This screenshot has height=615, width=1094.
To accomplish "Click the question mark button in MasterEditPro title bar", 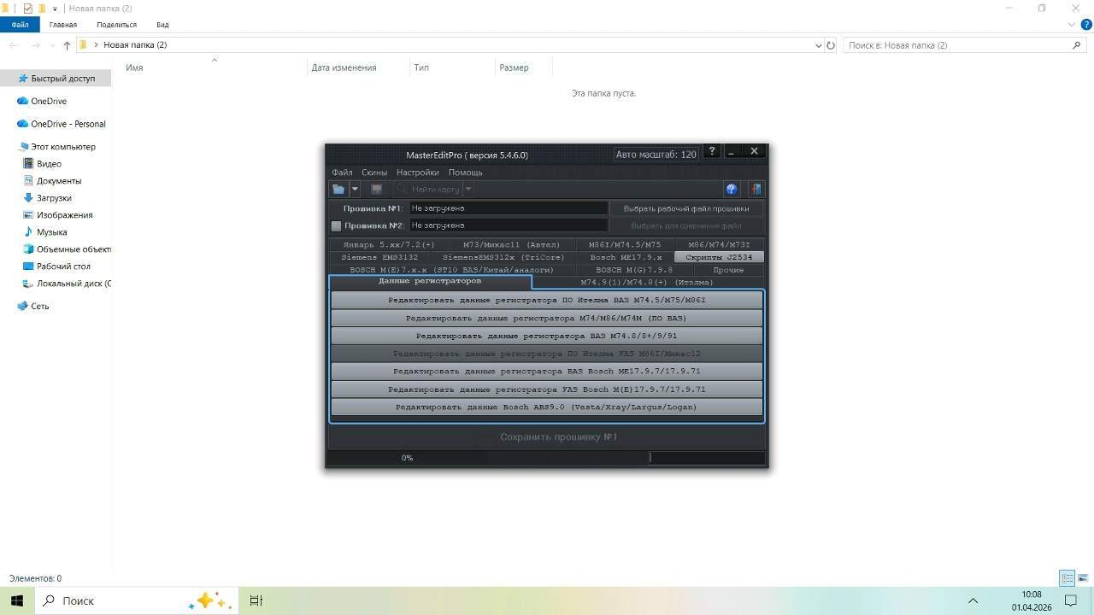I will click(x=712, y=151).
